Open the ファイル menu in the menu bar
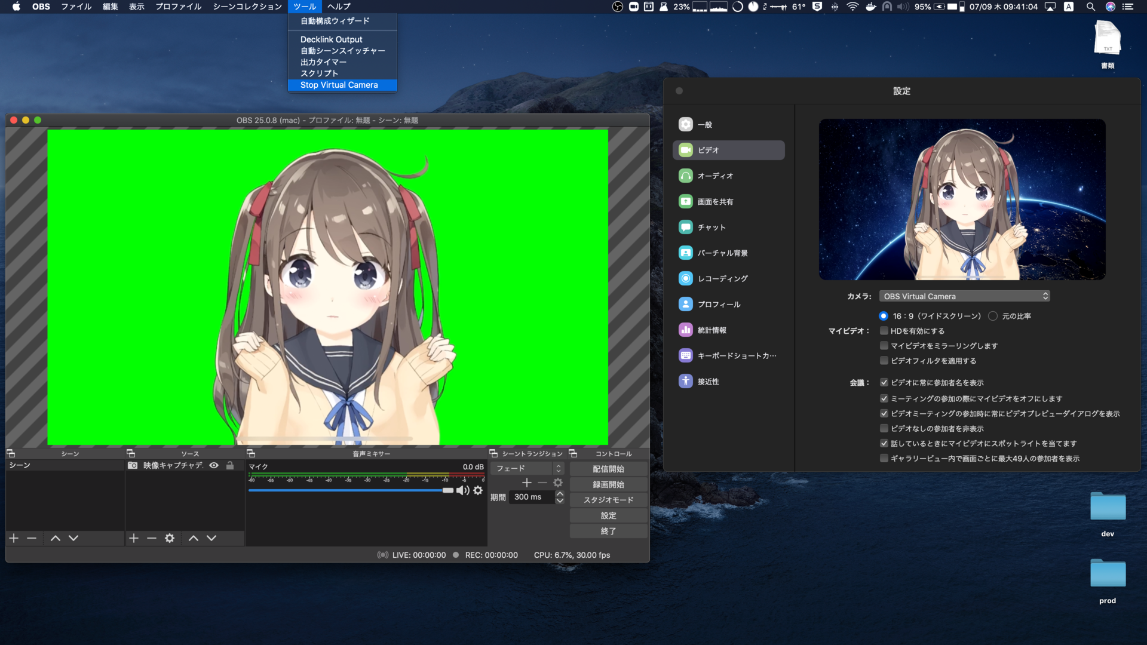This screenshot has height=645, width=1147. point(76,7)
